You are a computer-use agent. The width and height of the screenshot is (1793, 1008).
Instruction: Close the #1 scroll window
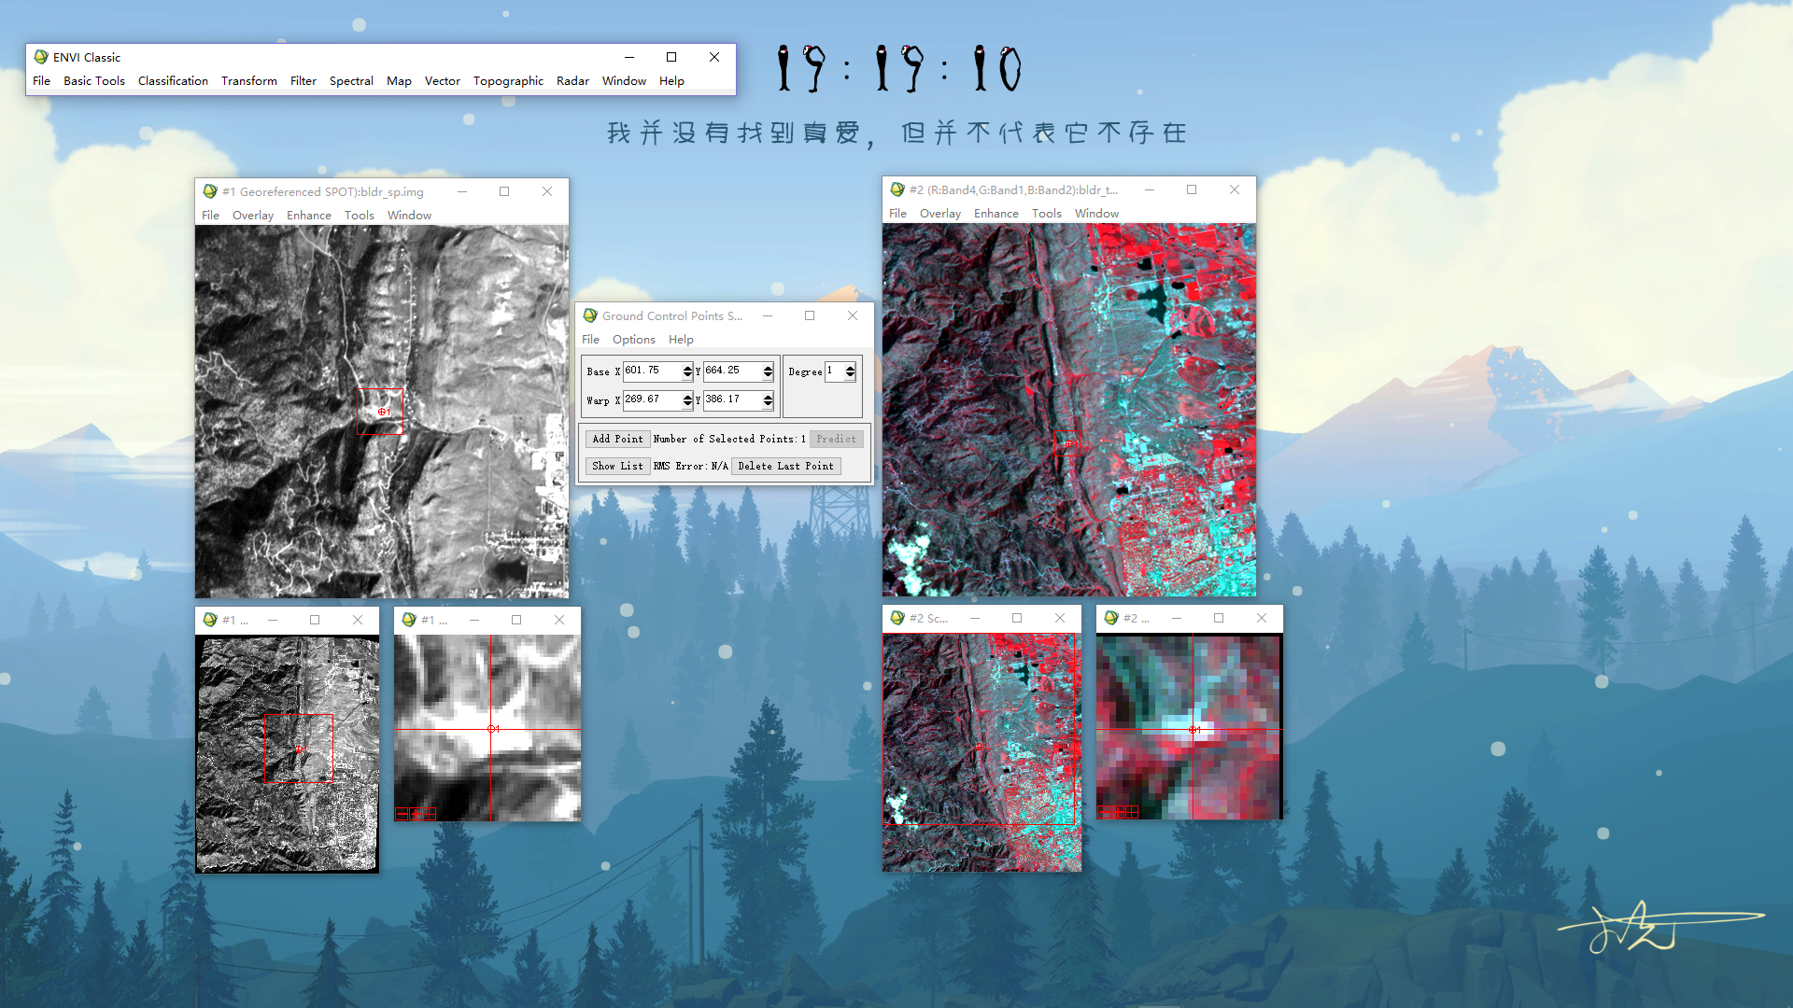(358, 620)
